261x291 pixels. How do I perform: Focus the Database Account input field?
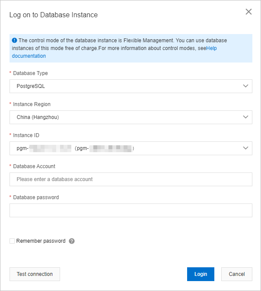pyautogui.click(x=130, y=179)
